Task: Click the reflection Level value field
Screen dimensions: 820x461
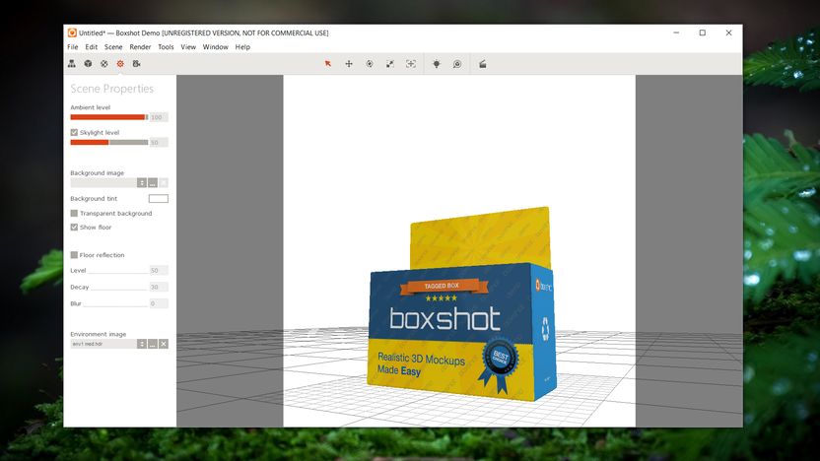Action: click(x=159, y=270)
